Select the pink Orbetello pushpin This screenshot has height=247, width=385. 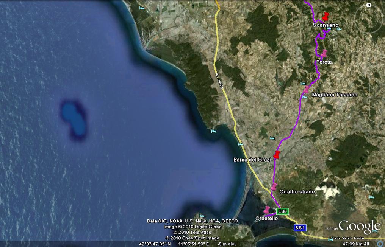[267, 210]
